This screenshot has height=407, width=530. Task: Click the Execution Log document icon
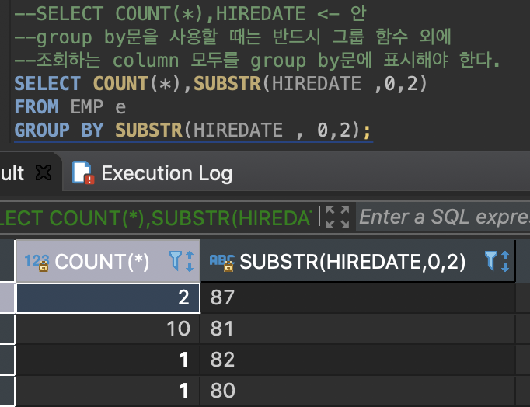83,172
